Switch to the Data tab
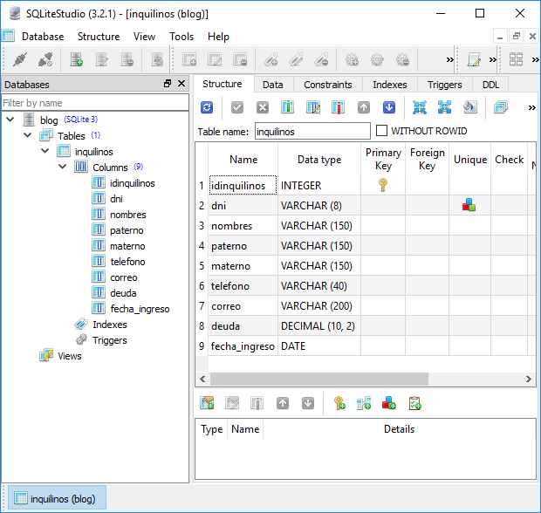The image size is (541, 513). pos(272,85)
